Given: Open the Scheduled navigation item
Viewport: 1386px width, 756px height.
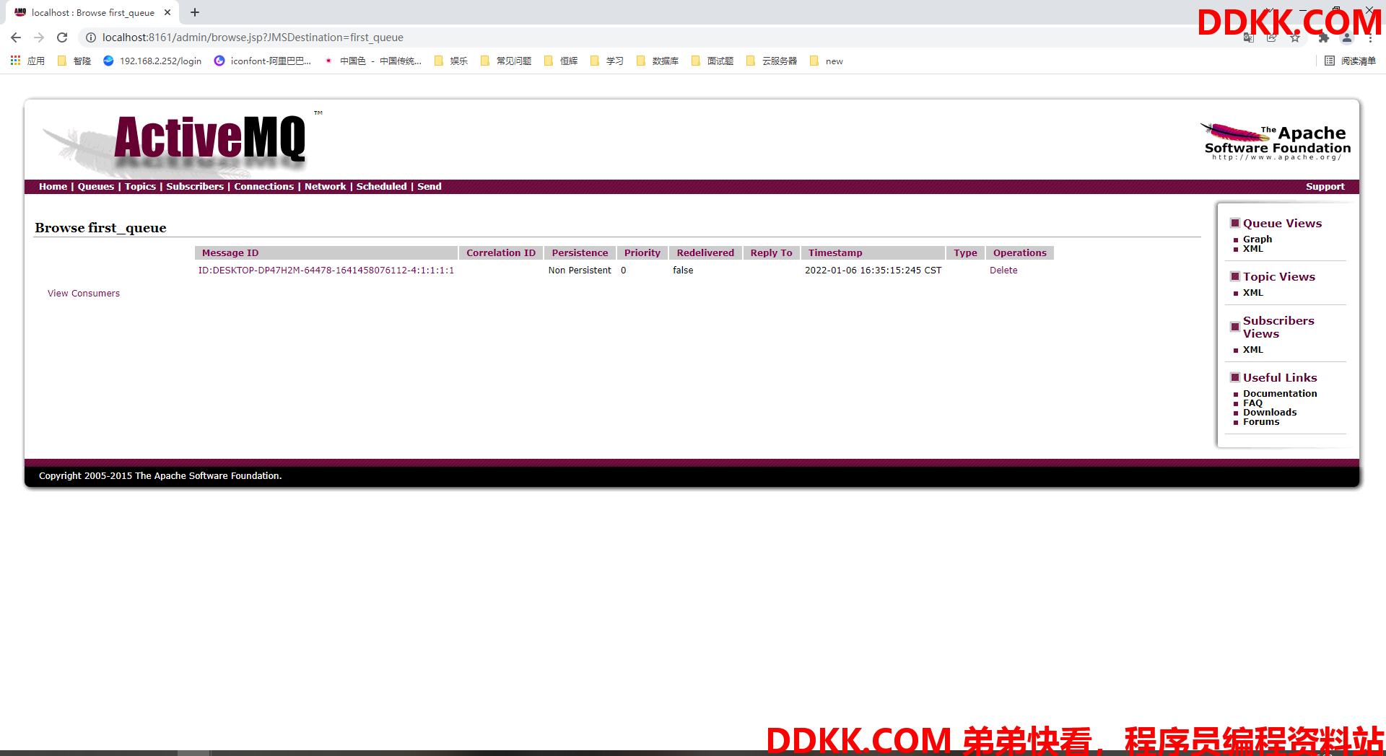Looking at the screenshot, I should [381, 186].
